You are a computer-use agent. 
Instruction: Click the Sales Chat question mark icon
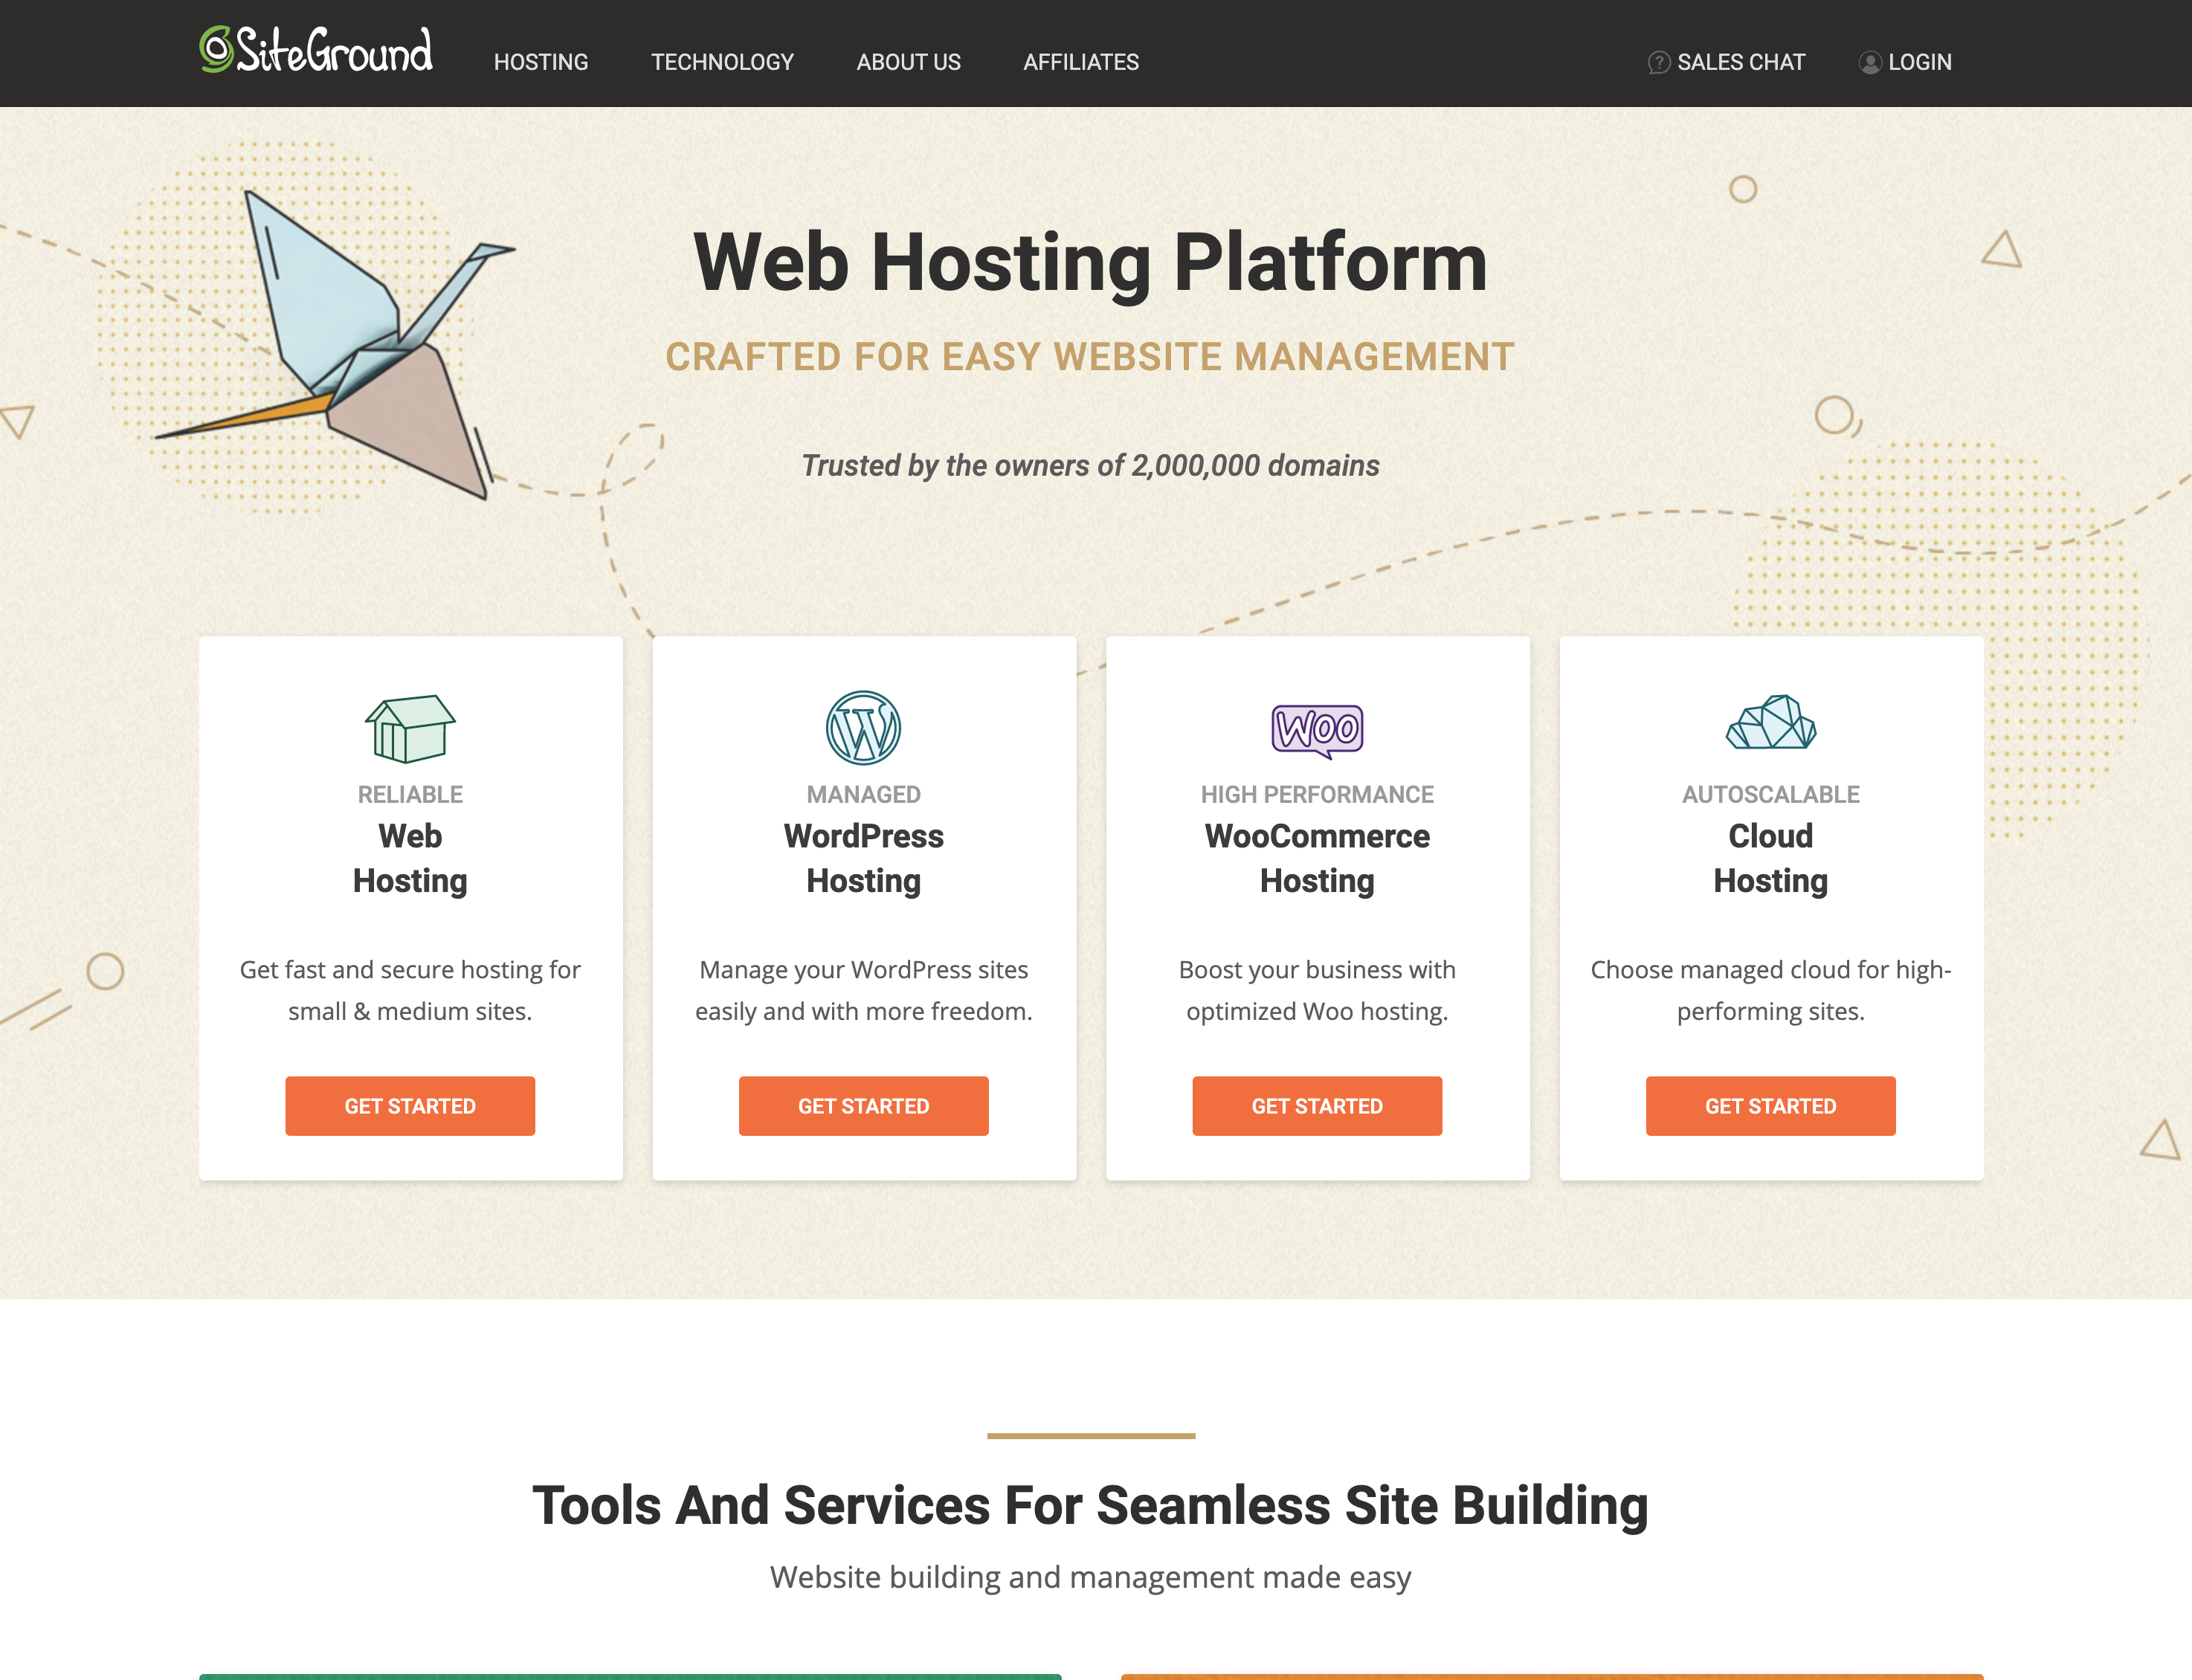coord(1658,63)
